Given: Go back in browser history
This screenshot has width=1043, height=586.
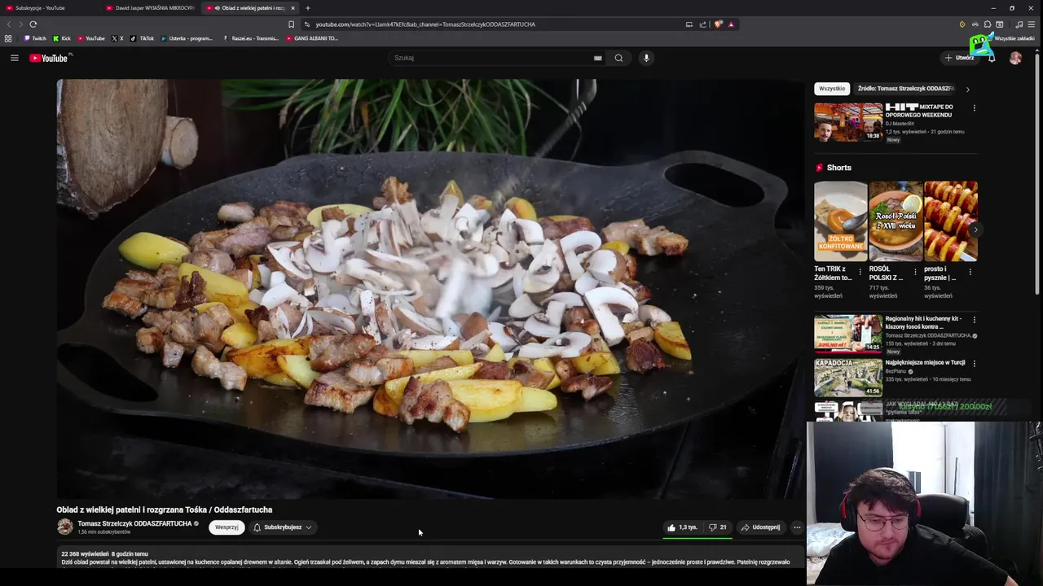Looking at the screenshot, I should pyautogui.click(x=9, y=24).
